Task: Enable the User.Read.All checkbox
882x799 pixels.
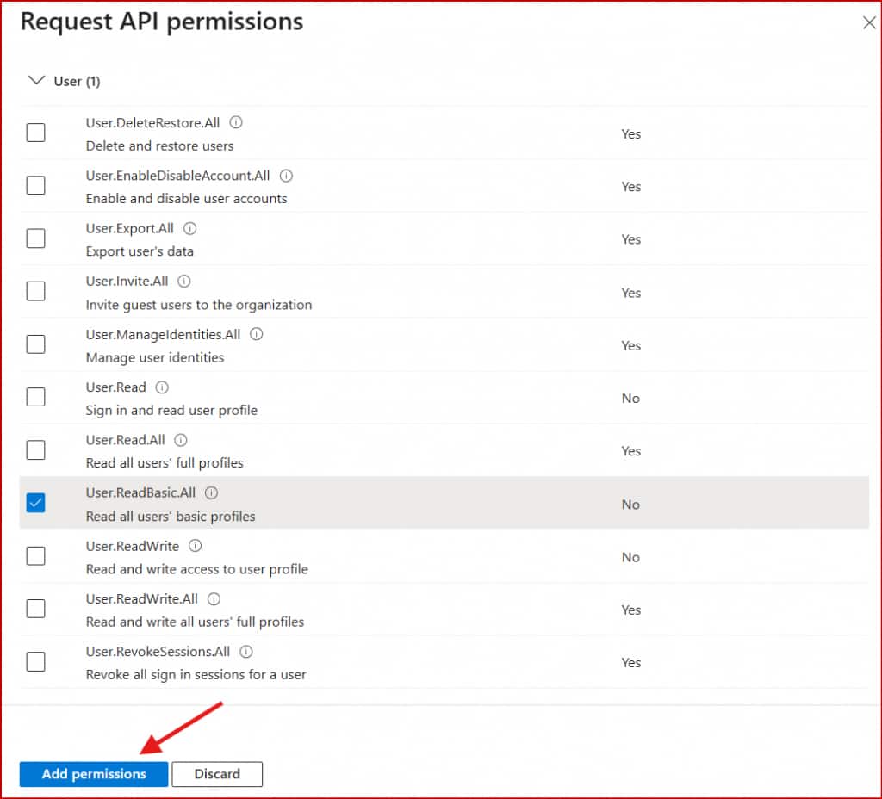Action: click(35, 450)
